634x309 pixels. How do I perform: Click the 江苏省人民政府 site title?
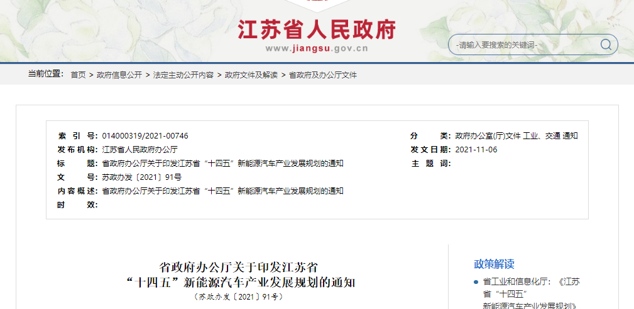coord(317,29)
